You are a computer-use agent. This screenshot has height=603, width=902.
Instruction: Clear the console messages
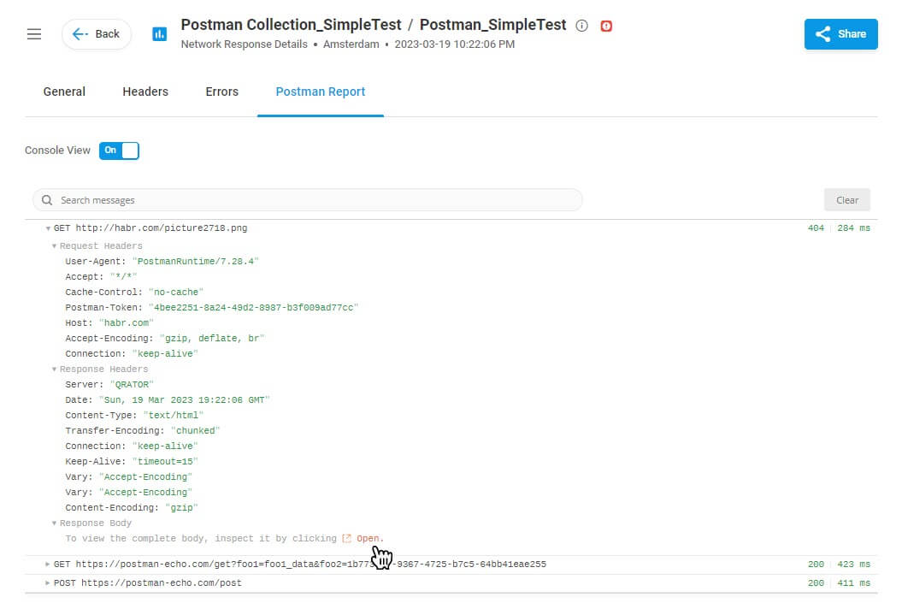[x=846, y=200]
